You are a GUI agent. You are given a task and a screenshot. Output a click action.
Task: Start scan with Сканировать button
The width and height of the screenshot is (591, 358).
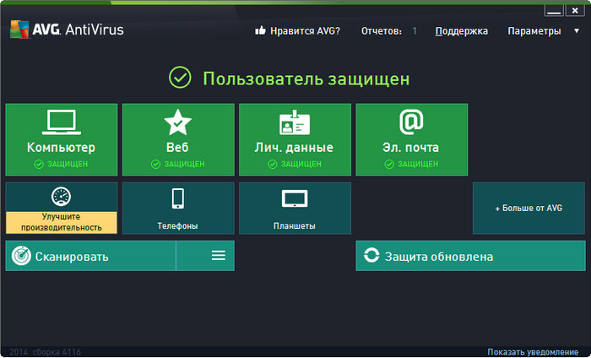point(90,256)
